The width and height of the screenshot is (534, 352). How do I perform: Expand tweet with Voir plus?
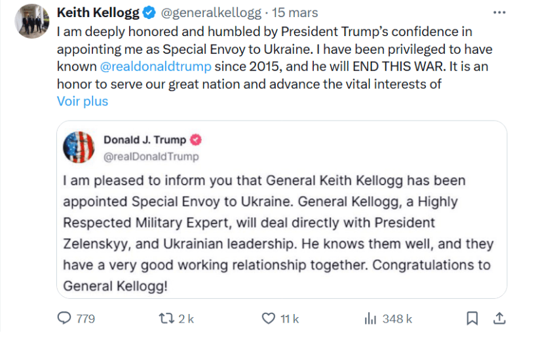82,101
